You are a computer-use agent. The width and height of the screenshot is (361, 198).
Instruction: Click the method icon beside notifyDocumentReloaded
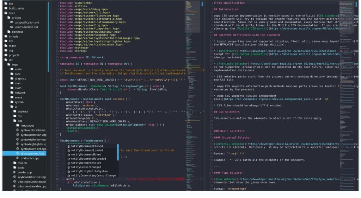click(69, 159)
